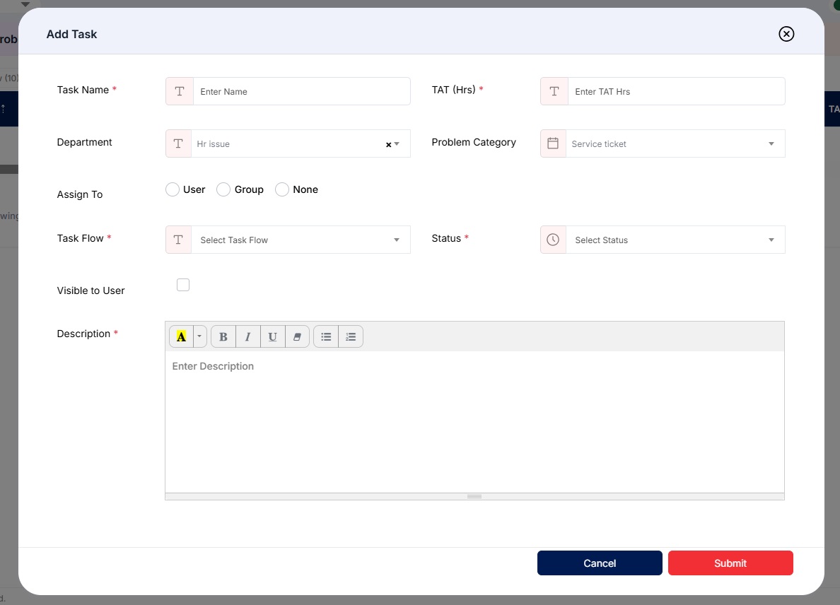The image size is (840, 605).
Task: Expand the Select Task Flow dropdown
Action: pyautogui.click(x=301, y=240)
